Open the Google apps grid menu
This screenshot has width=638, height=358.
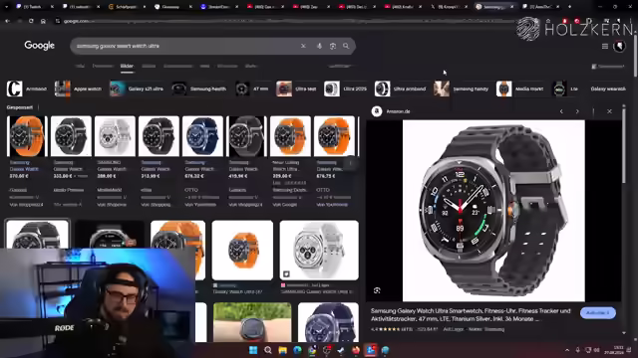pyautogui.click(x=605, y=47)
